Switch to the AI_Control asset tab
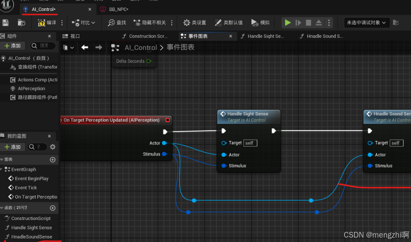Image resolution: width=411 pixels, height=242 pixels. tap(43, 9)
